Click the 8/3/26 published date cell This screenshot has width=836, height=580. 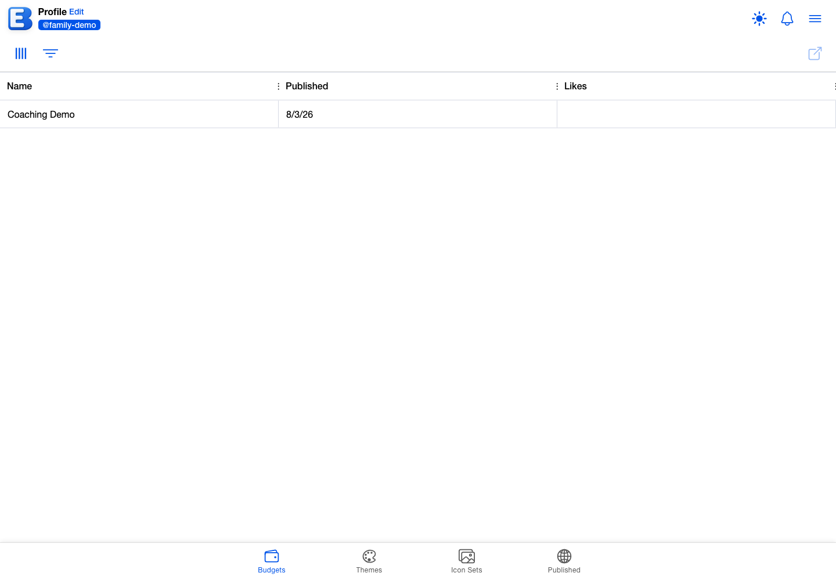click(x=417, y=114)
